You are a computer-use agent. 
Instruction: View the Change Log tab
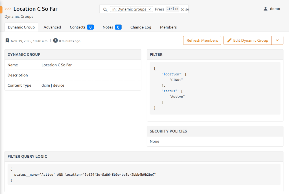(141, 27)
